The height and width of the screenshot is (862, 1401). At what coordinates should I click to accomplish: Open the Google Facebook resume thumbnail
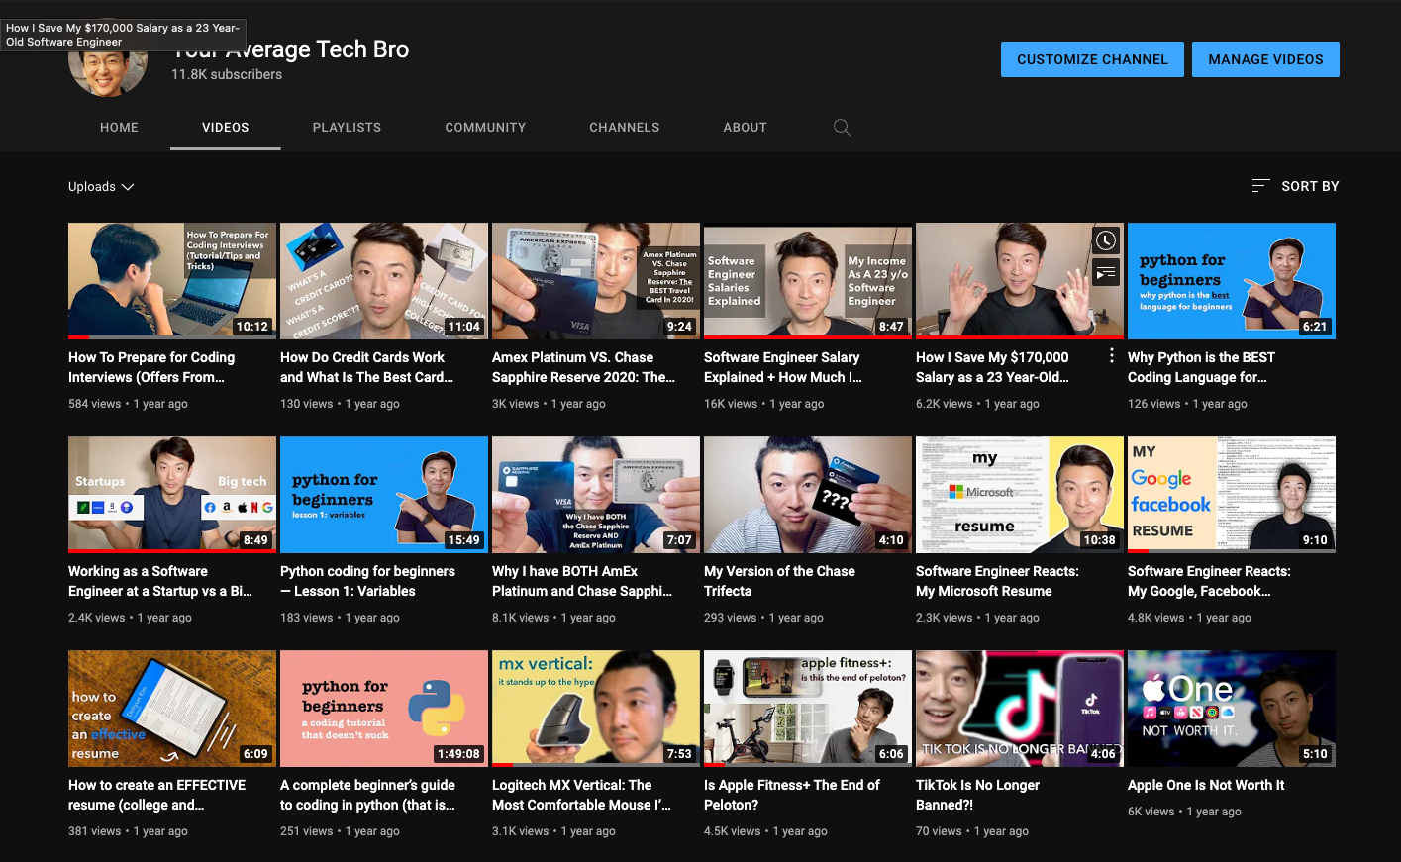[x=1232, y=495]
